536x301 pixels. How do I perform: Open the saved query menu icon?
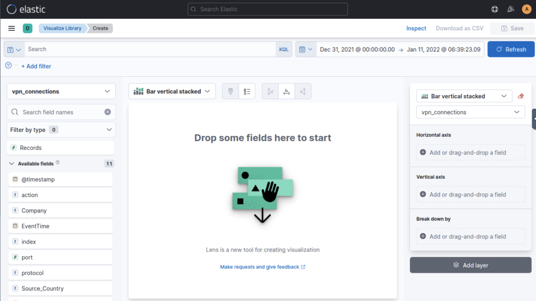coord(14,50)
